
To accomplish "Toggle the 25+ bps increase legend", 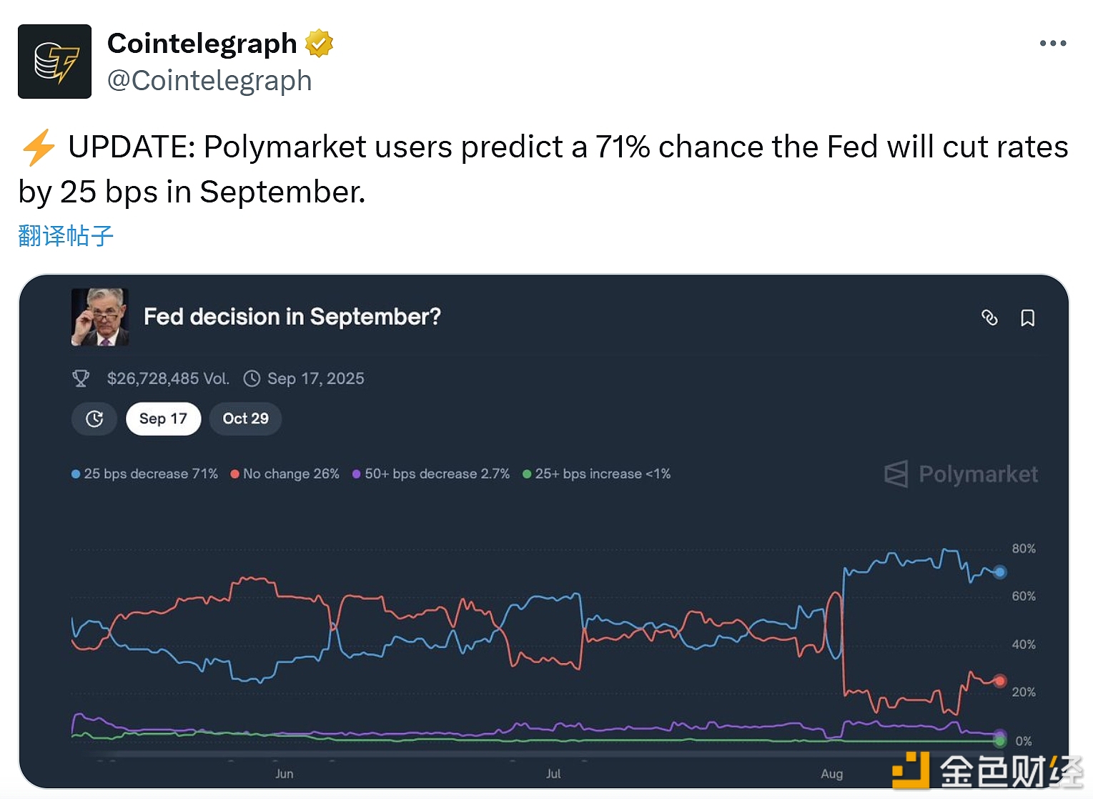I will [x=596, y=474].
